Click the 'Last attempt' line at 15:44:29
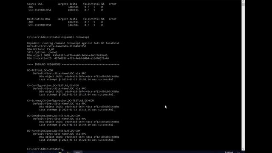 tap(77, 125)
